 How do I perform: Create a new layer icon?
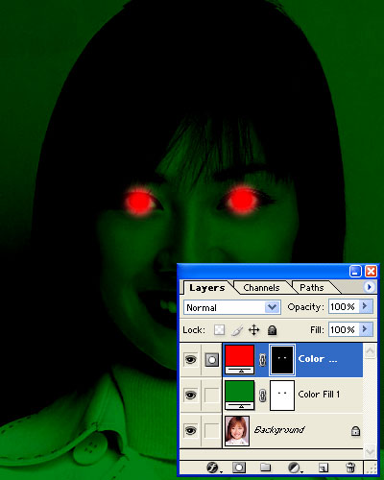point(324,468)
